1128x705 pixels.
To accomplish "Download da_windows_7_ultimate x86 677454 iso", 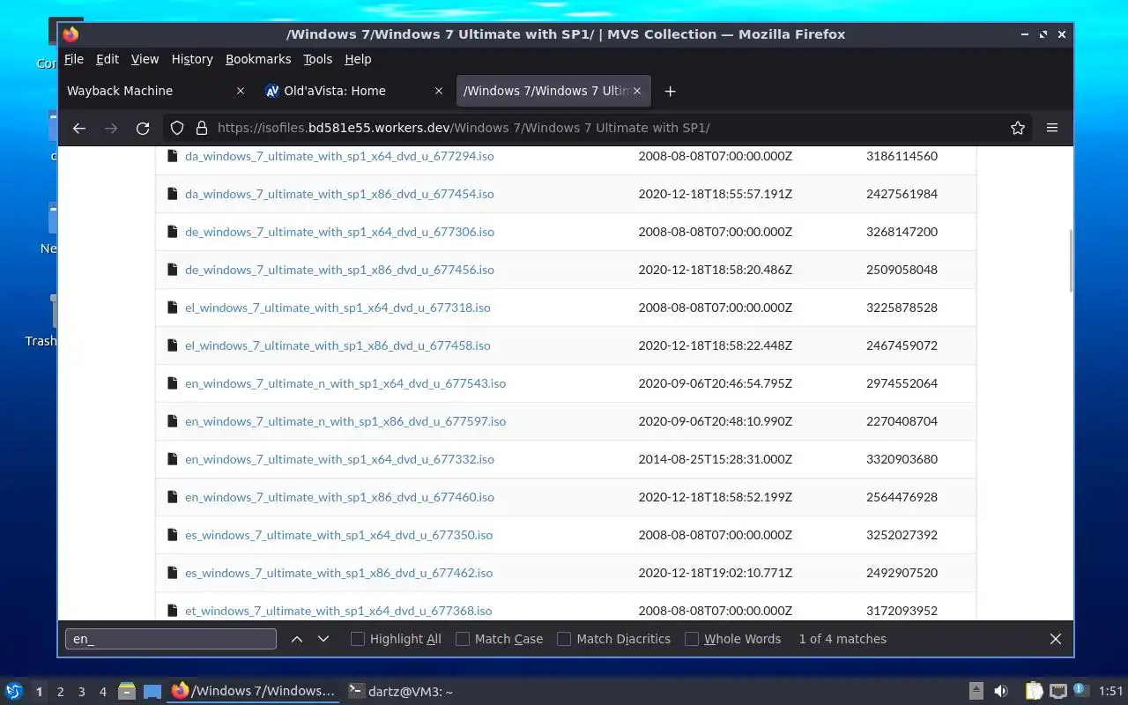I will pyautogui.click(x=339, y=194).
